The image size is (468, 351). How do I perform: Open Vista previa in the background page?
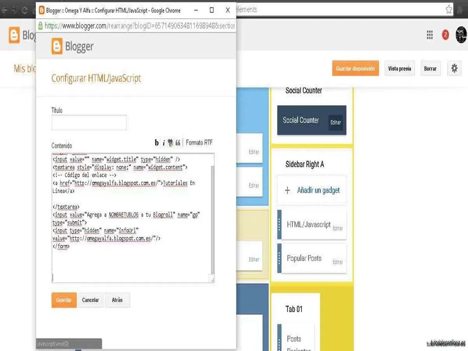tap(399, 68)
